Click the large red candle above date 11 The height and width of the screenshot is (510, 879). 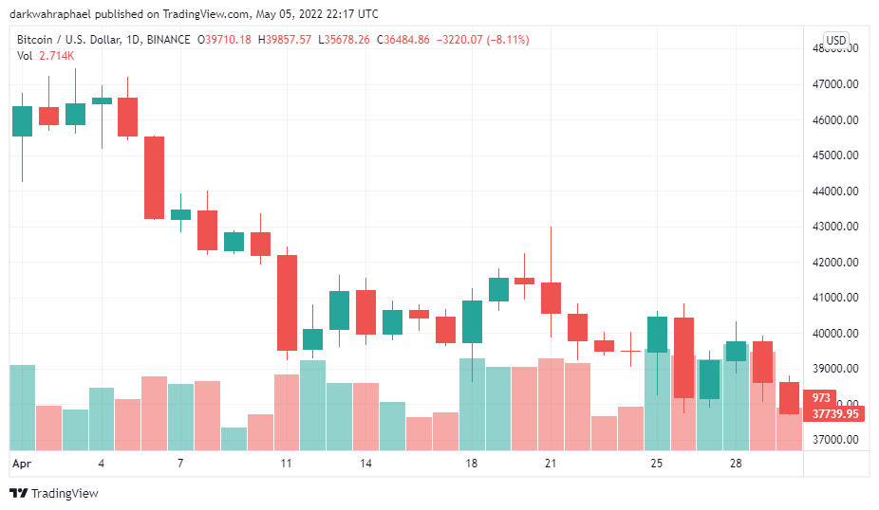pyautogui.click(x=287, y=302)
